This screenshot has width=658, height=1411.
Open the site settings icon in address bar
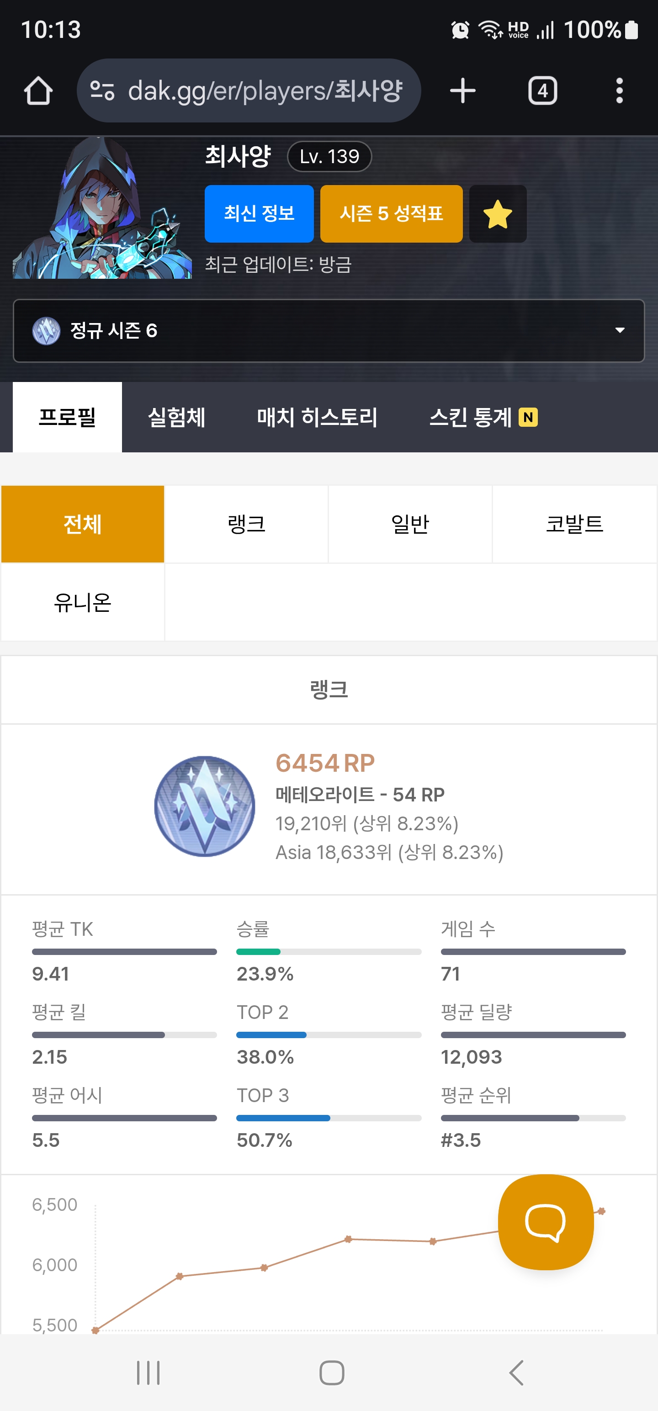click(x=102, y=90)
